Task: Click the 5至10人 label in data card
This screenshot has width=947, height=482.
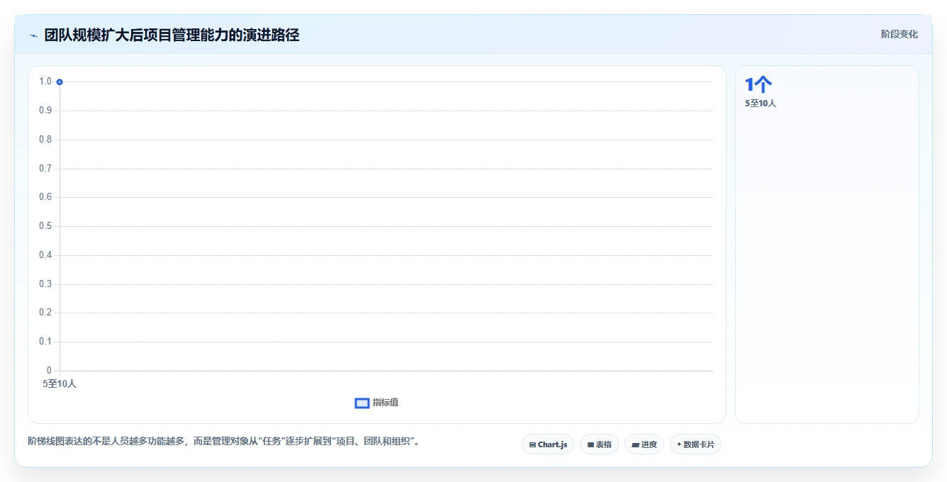Action: pyautogui.click(x=761, y=103)
